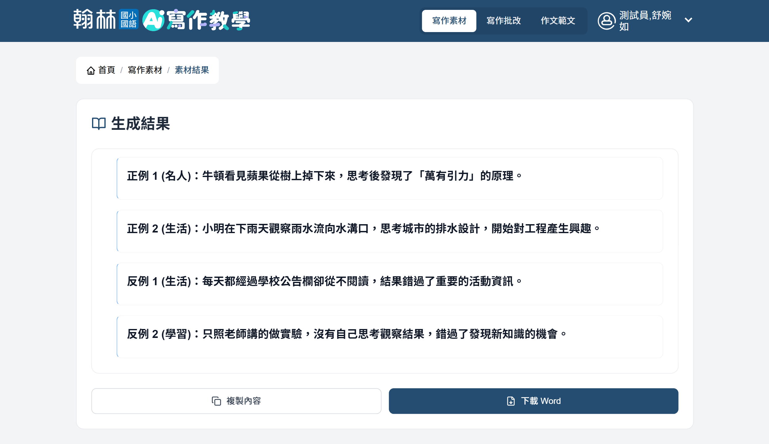Click the user avatar icon
This screenshot has height=444, width=769.
(x=606, y=21)
